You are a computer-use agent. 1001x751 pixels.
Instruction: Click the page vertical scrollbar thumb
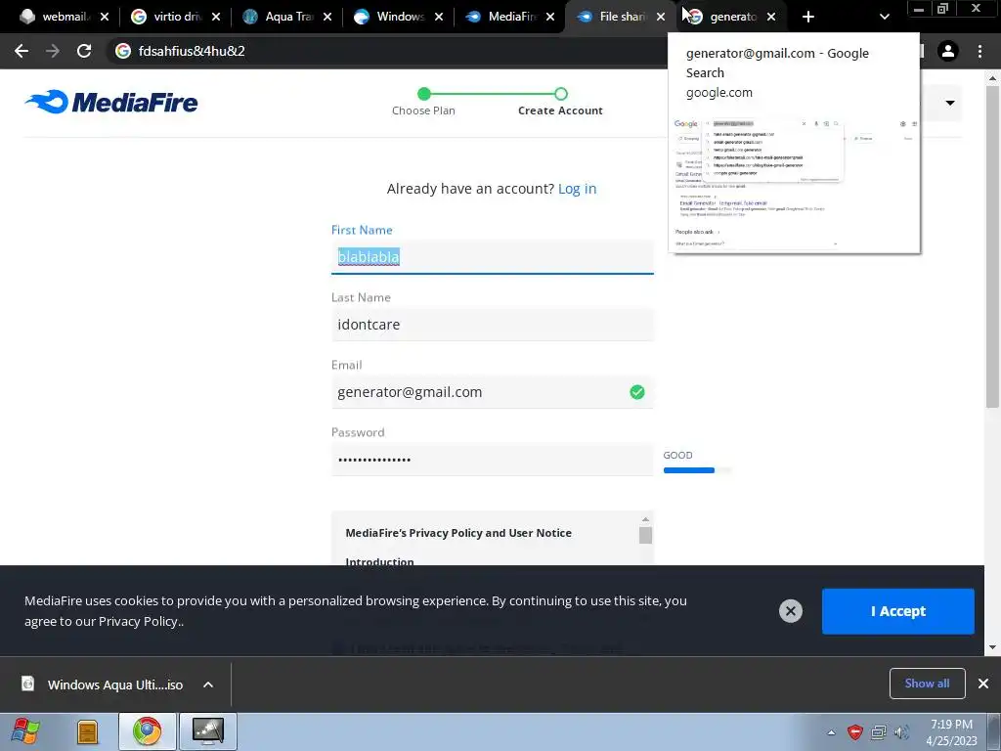pyautogui.click(x=992, y=245)
